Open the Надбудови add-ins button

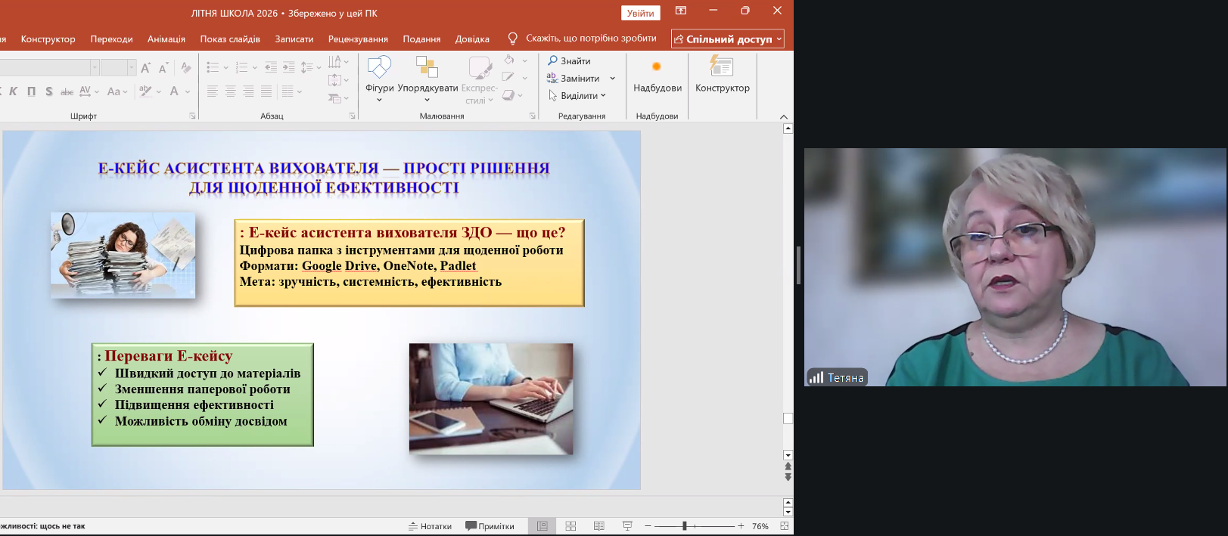pyautogui.click(x=658, y=76)
